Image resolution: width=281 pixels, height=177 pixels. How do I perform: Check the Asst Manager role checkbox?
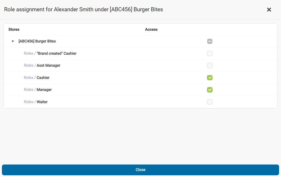tap(210, 66)
